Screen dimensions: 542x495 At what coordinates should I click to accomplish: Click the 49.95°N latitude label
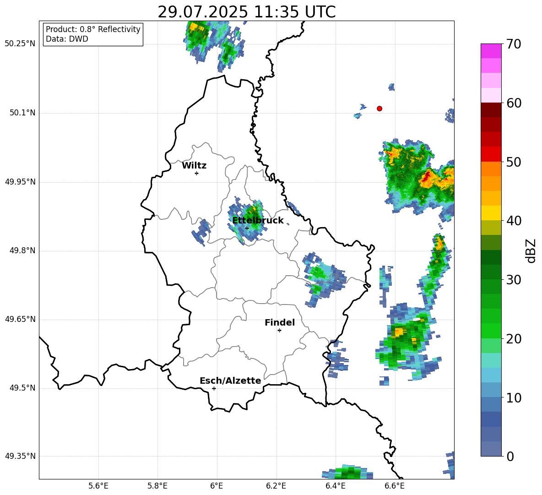[20, 181]
